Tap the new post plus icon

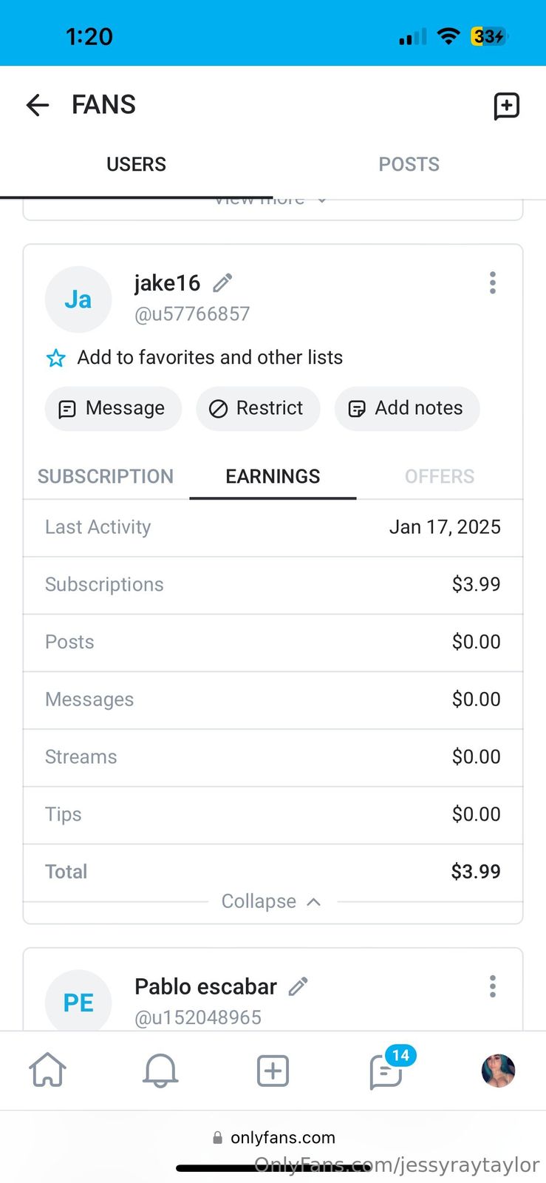pyautogui.click(x=273, y=1070)
